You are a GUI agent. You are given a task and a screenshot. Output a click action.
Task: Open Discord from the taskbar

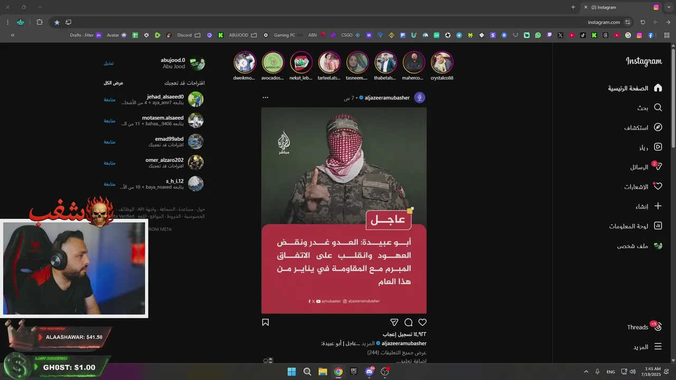click(x=370, y=372)
